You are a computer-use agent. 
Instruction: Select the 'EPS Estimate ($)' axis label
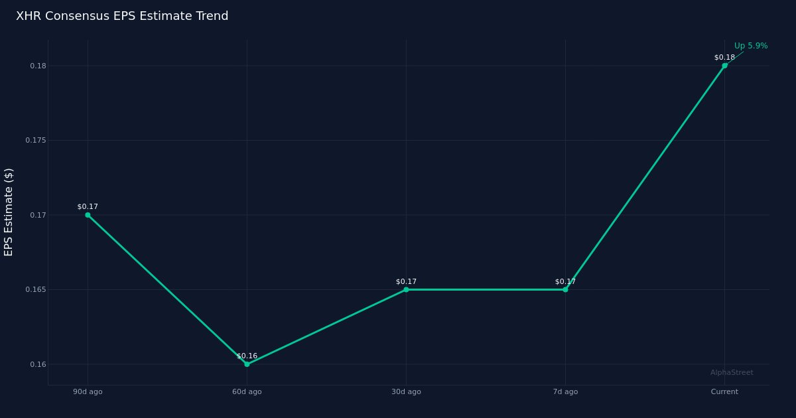pos(9,212)
